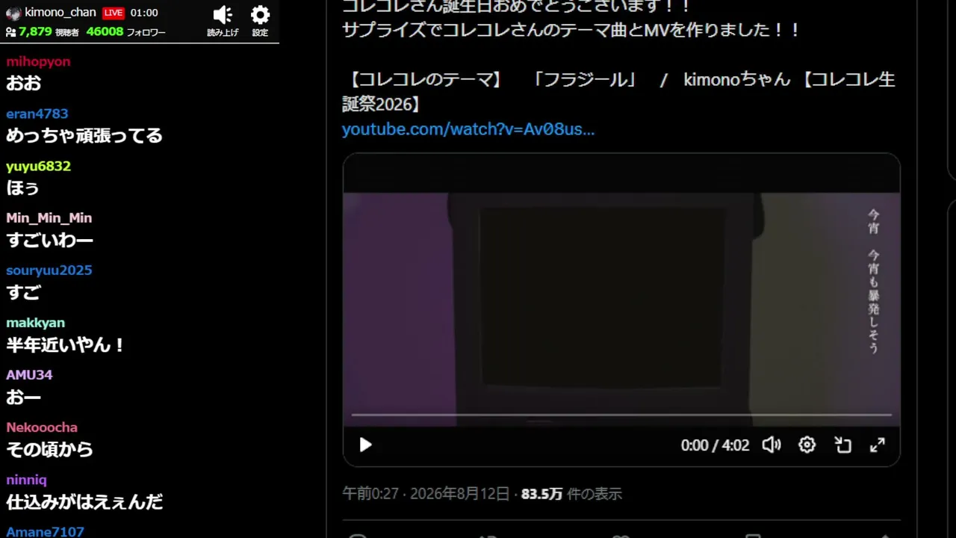The image size is (956, 538).
Task: Open the youtube.com/watch link in the tweet
Action: (468, 129)
